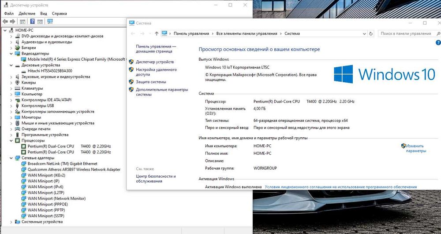This screenshot has height=234, width=441.
Task: Click the blue Help icon in Device Manager toolbar
Action: [32, 21]
